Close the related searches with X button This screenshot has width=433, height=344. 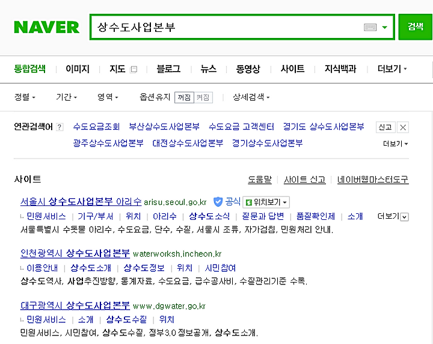[x=403, y=127]
